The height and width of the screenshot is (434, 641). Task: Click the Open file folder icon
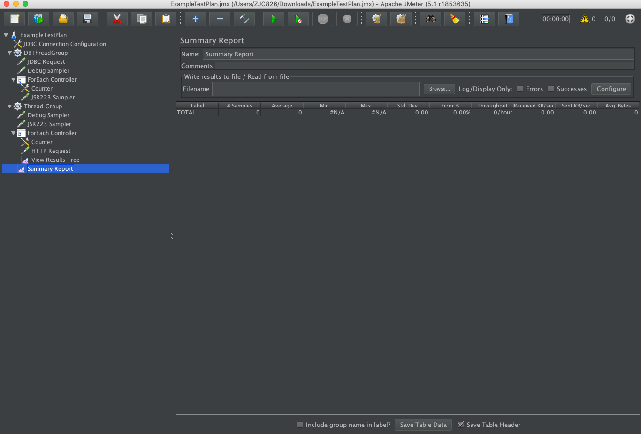point(63,19)
